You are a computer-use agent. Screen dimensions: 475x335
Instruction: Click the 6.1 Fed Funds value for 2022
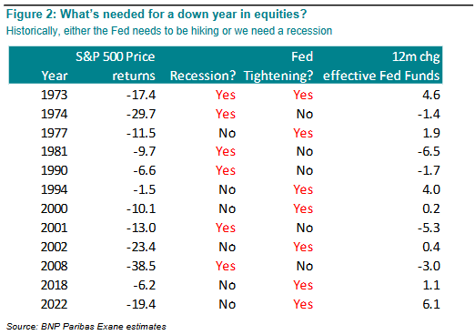[431, 304]
